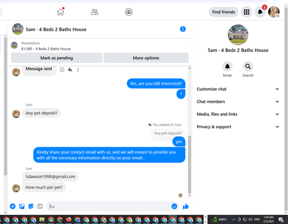Go to the Facebook Home icon

pos(60,12)
